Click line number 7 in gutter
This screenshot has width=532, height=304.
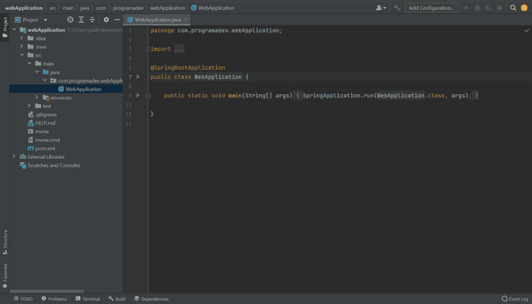tap(130, 77)
